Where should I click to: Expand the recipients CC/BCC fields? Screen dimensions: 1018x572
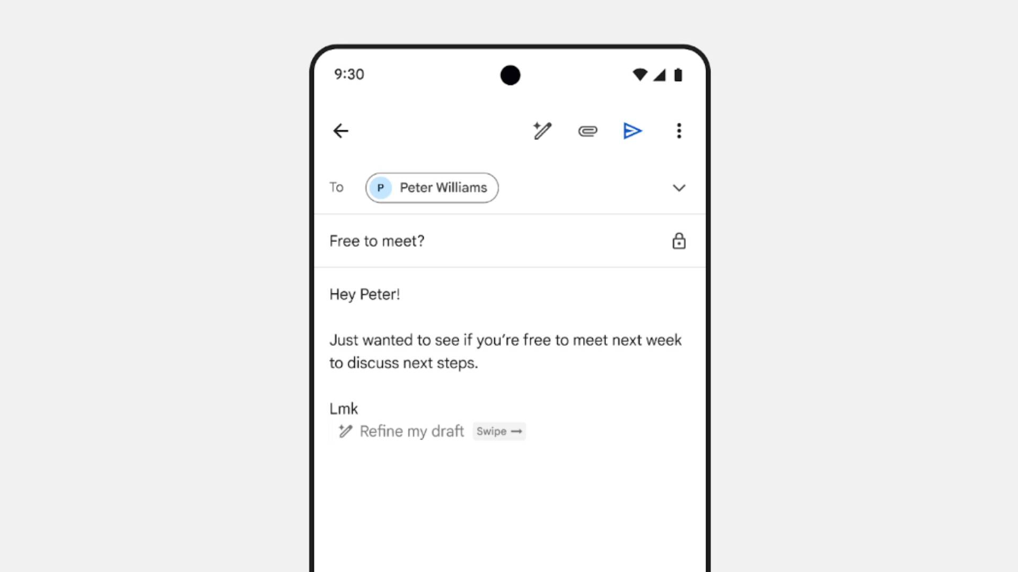(678, 187)
